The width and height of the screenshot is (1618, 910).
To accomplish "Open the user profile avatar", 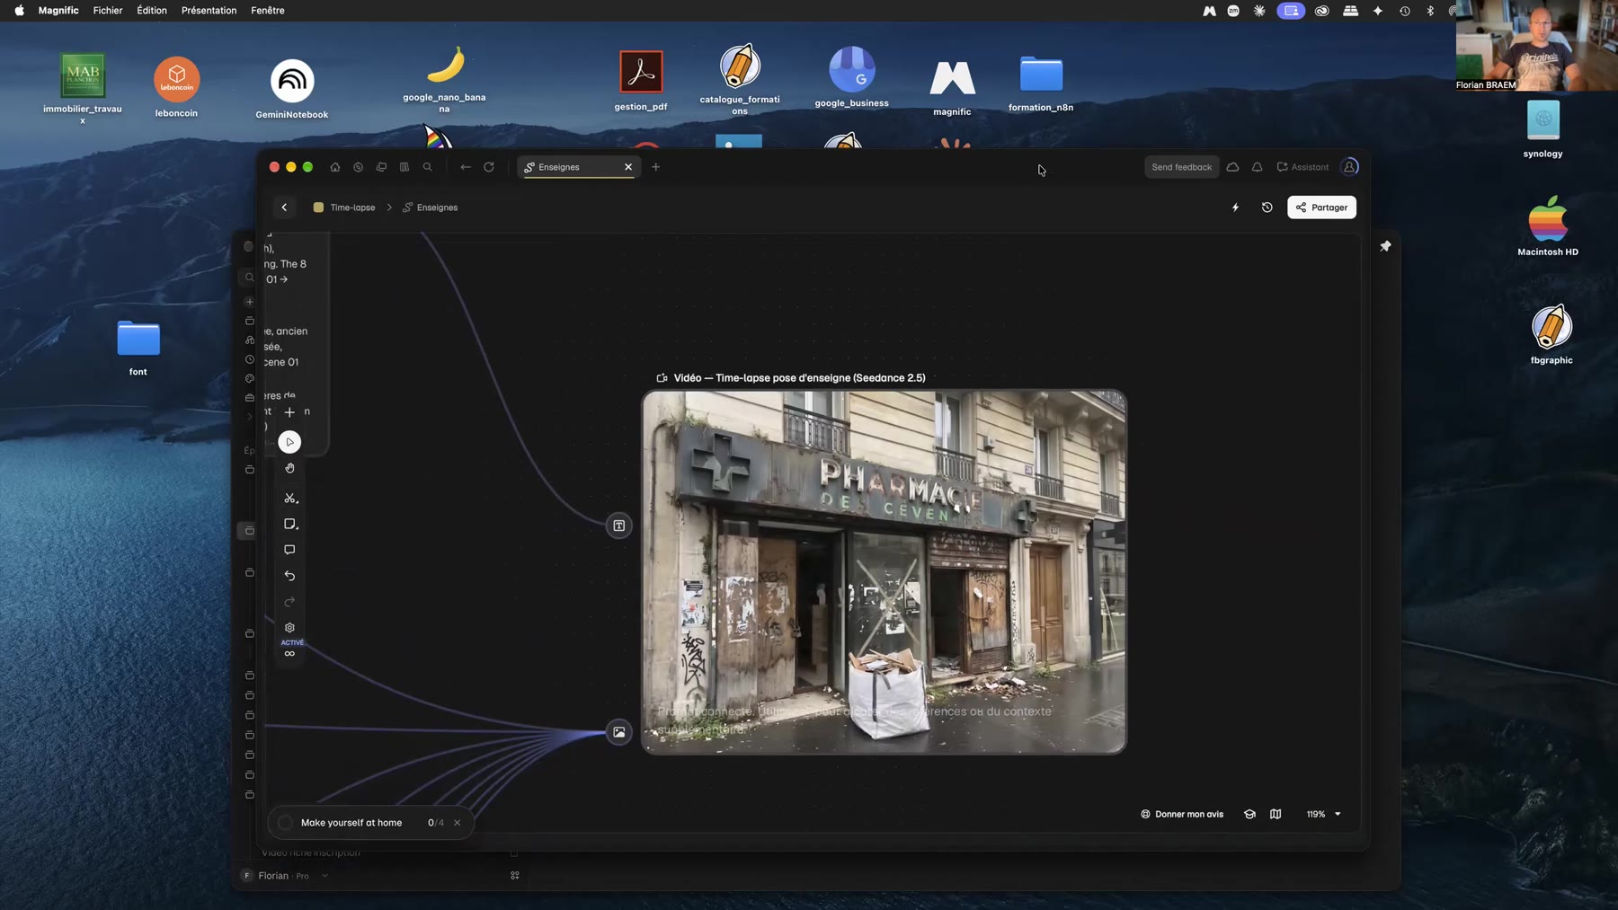I will click(x=1349, y=167).
